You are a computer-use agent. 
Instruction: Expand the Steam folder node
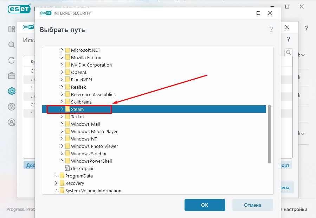pyautogui.click(x=62, y=109)
